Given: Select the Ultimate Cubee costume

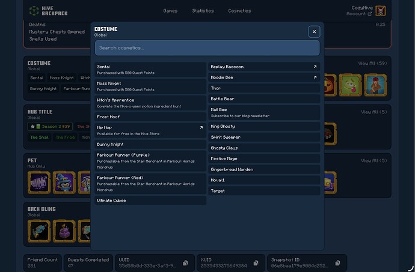Looking at the screenshot, I should (x=150, y=201).
